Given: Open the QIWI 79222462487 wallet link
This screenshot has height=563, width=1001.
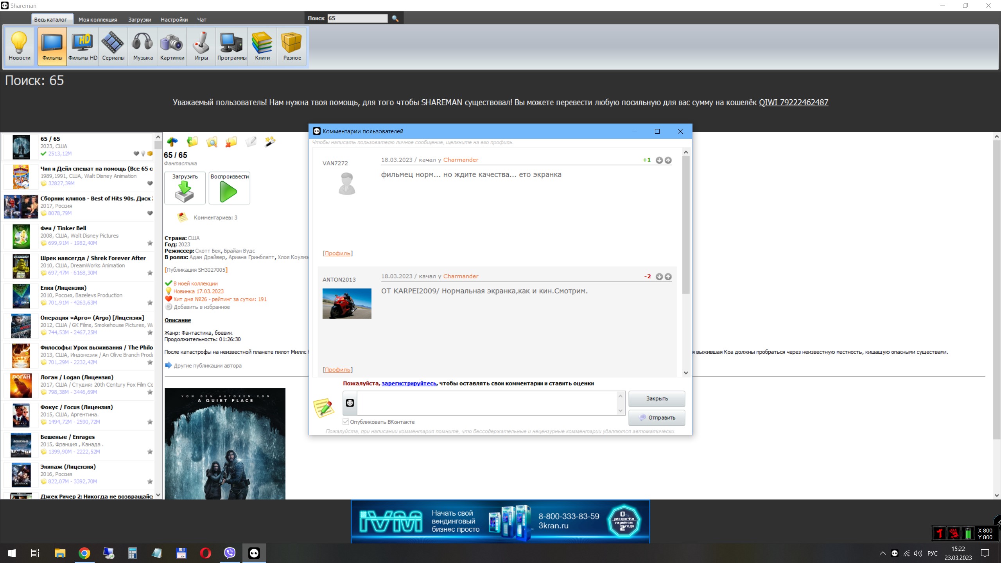Looking at the screenshot, I should (x=793, y=102).
